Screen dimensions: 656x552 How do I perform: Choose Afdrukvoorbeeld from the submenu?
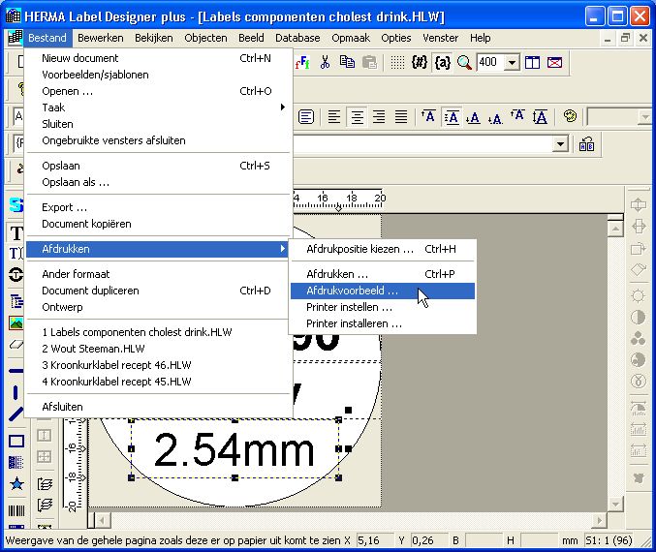tap(353, 291)
